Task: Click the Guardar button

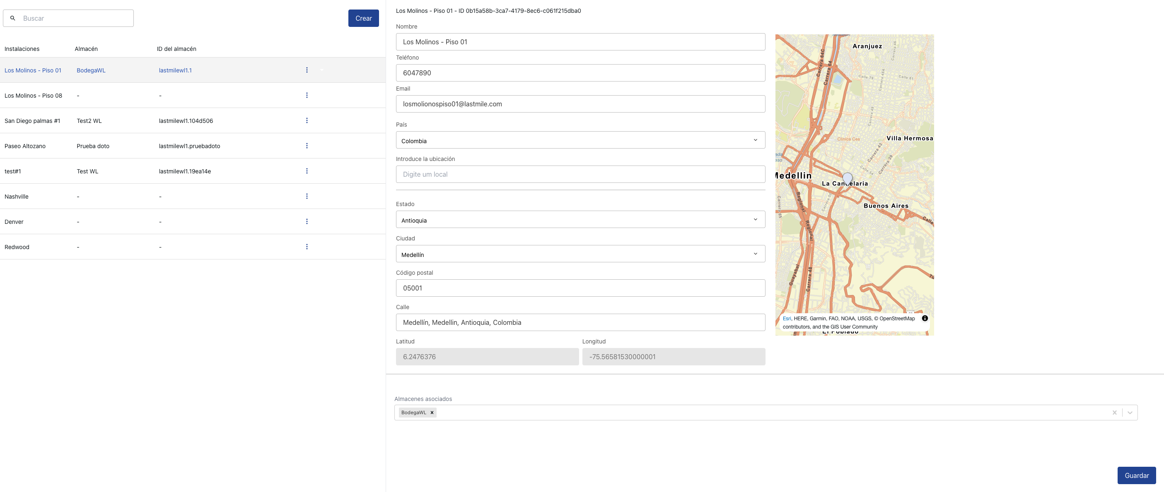Action: [x=1136, y=475]
